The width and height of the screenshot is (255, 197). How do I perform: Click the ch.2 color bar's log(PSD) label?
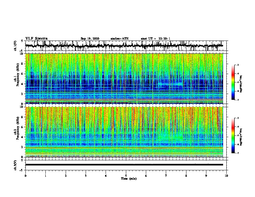pos(241,137)
